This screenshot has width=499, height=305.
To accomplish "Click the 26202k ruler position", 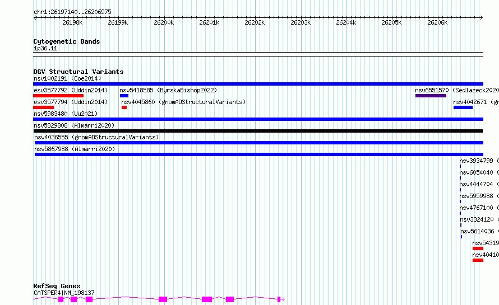I will tap(255, 22).
